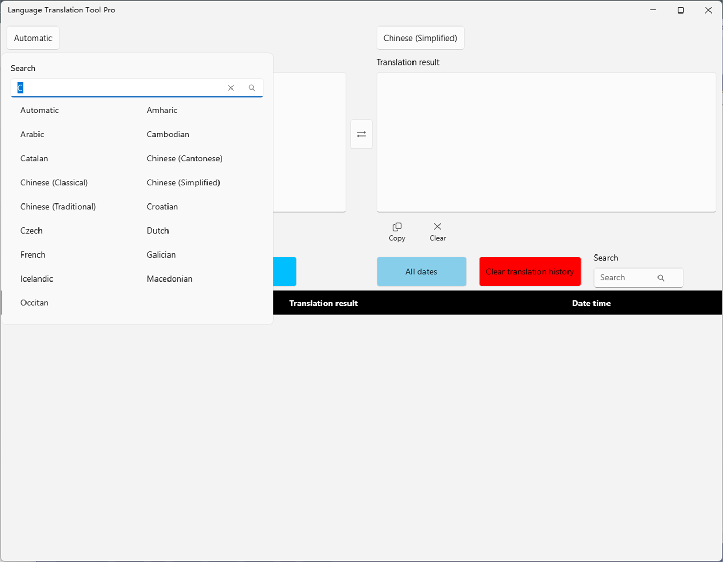Image resolution: width=723 pixels, height=562 pixels.
Task: Select Chinese (Classical) language
Action: (x=54, y=183)
